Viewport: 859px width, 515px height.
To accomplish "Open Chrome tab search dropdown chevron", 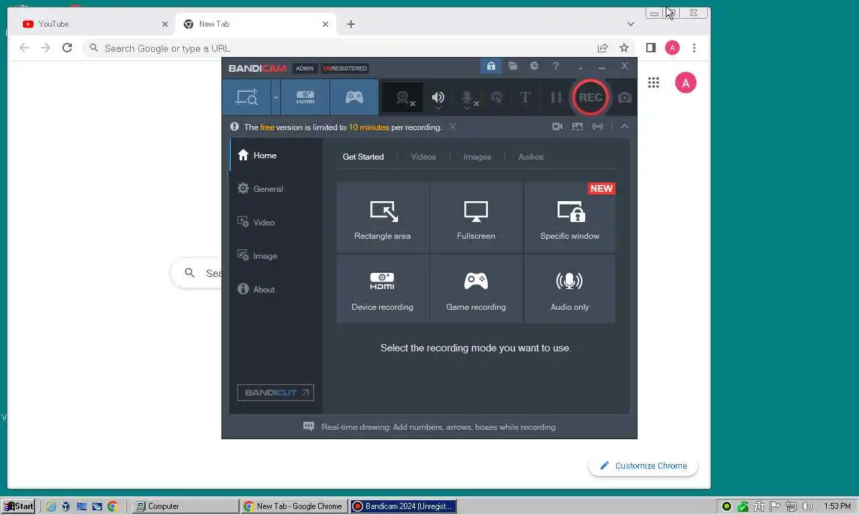I will (x=630, y=24).
